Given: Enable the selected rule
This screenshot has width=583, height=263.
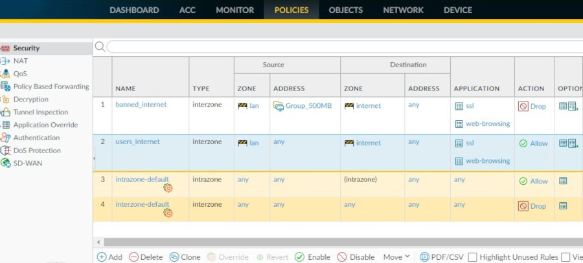Looking at the screenshot, I should [312, 257].
